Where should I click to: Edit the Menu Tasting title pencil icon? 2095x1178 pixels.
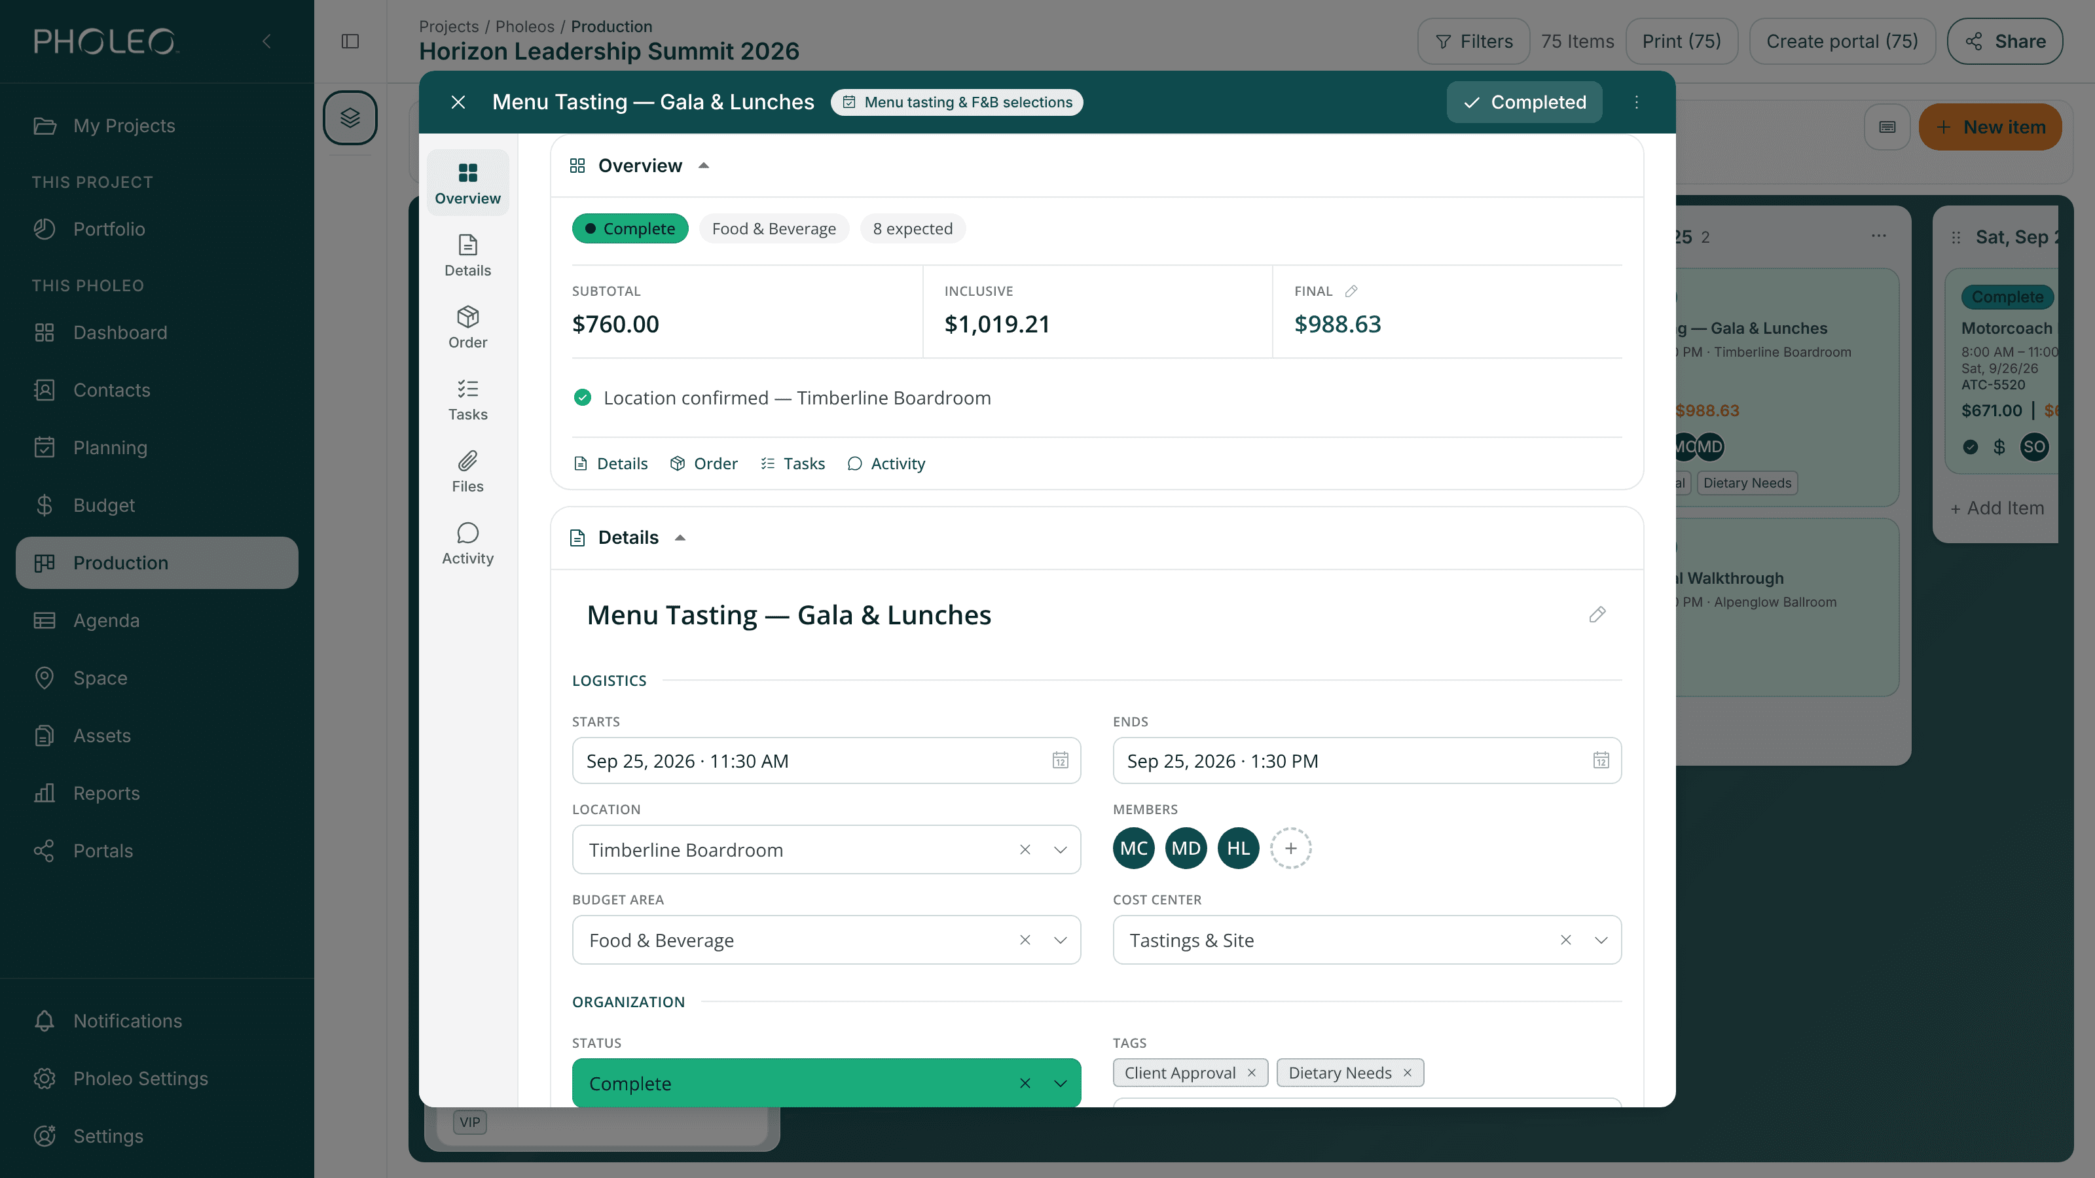coord(1597,615)
